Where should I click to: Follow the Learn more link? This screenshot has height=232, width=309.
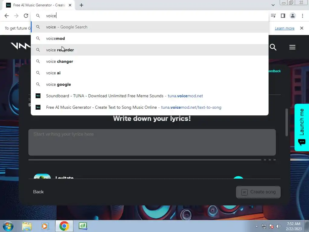click(285, 28)
